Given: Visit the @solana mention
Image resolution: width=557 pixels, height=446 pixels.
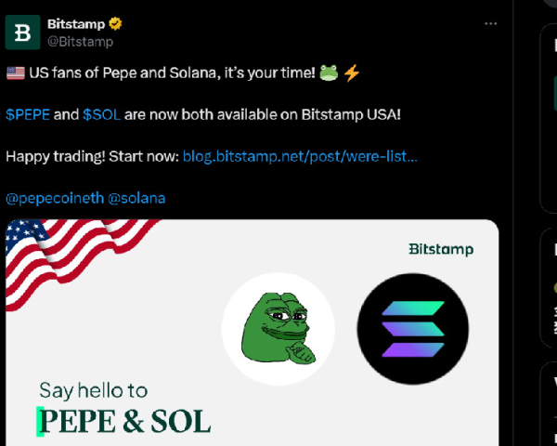Looking at the screenshot, I should click(x=136, y=198).
